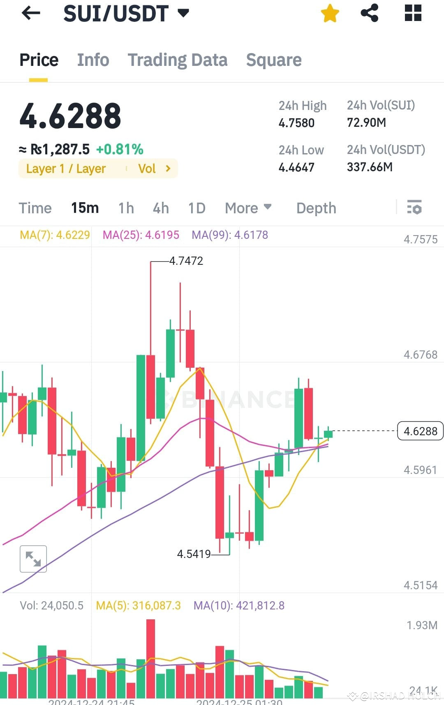Open the Square tab
Screen dimensions: 444x705
point(273,60)
